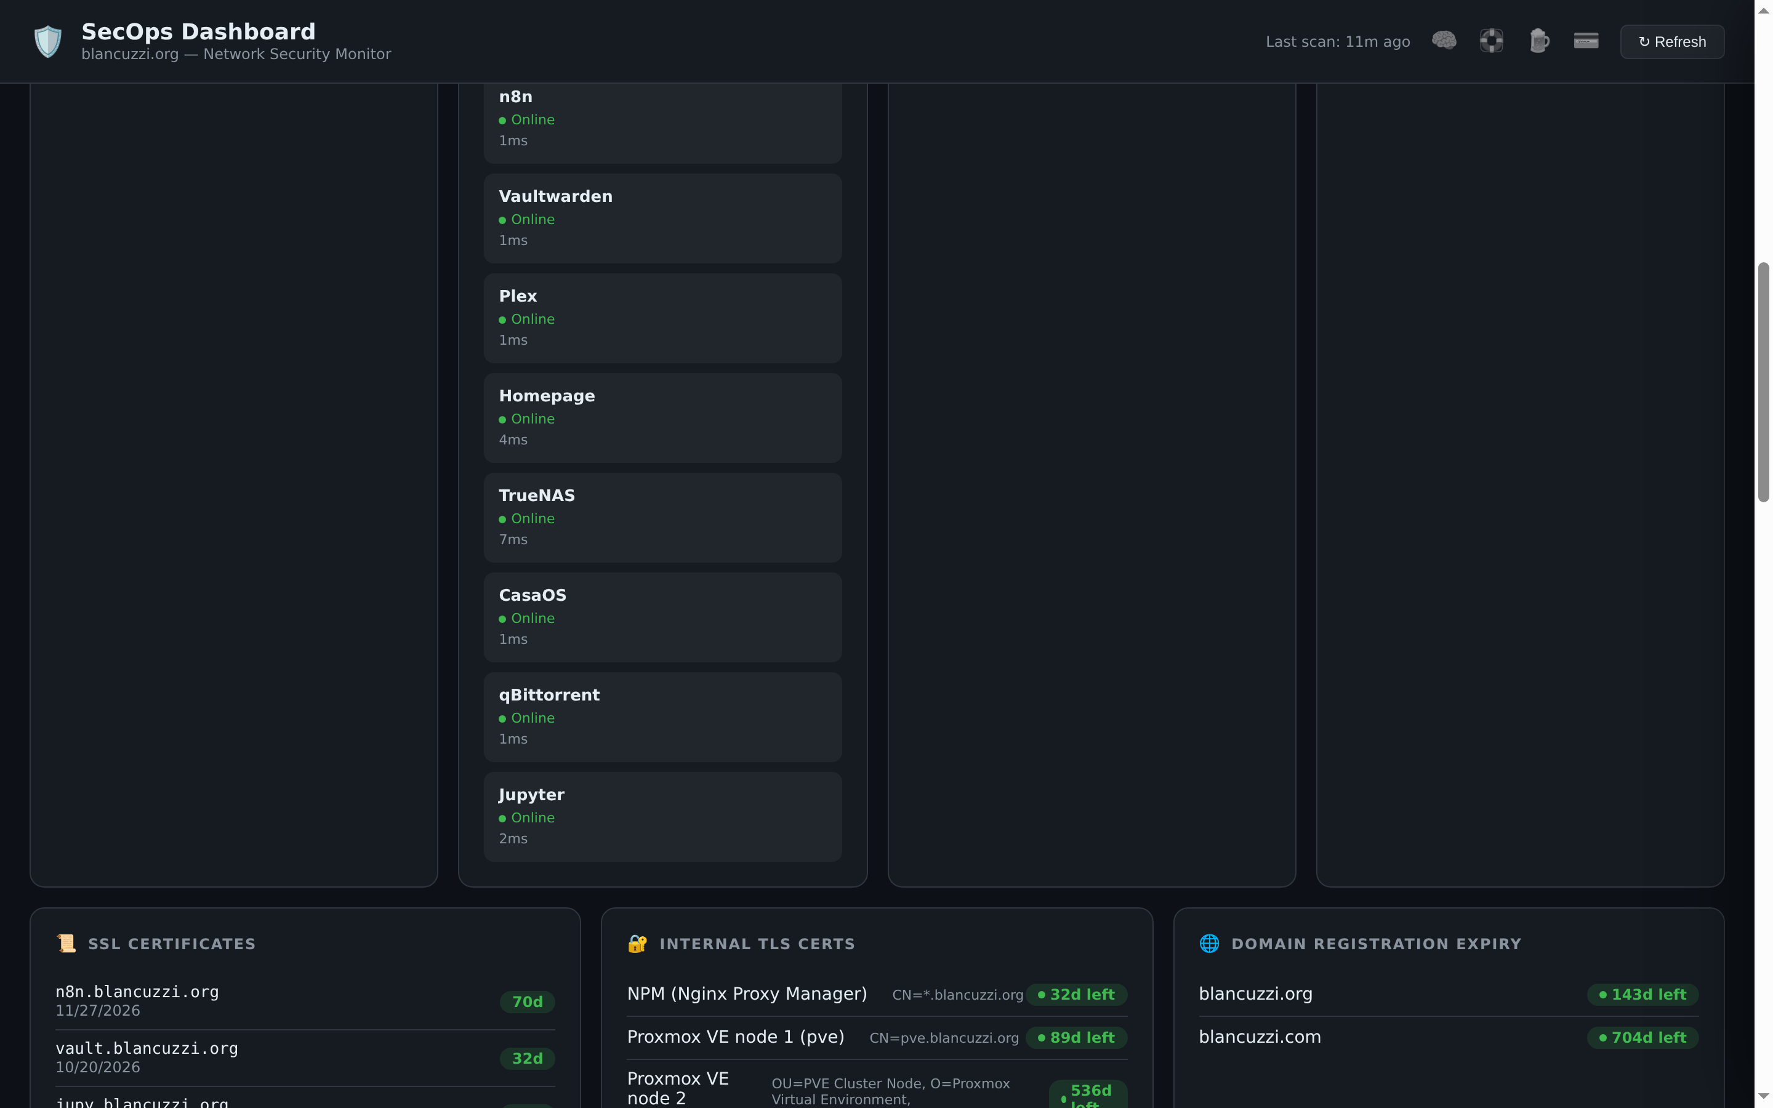Click the INTERNAL TLS CERTS heading
This screenshot has height=1108, width=1773.
coord(758,944)
